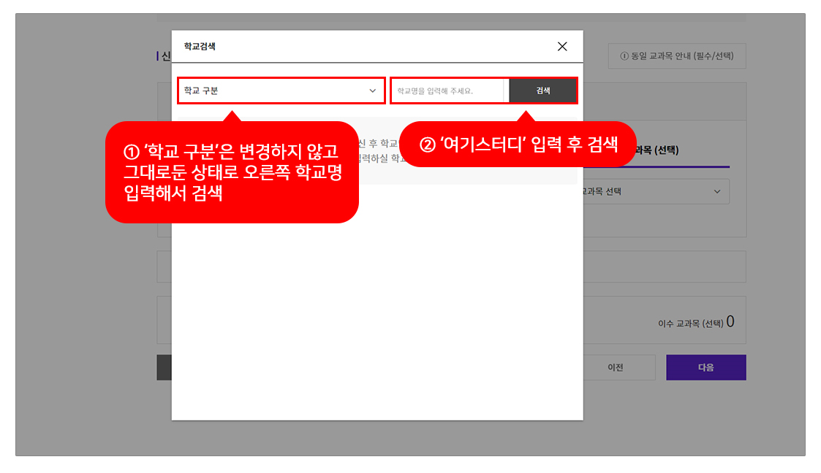
Task: Click the chevron arrow in 학교 구분 box
Action: coord(372,91)
